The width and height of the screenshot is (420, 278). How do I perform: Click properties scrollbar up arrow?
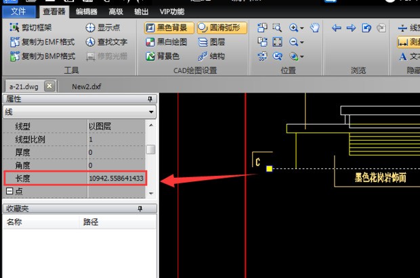(x=151, y=125)
